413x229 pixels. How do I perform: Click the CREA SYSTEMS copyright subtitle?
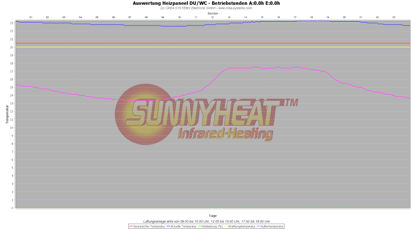[x=206, y=8]
